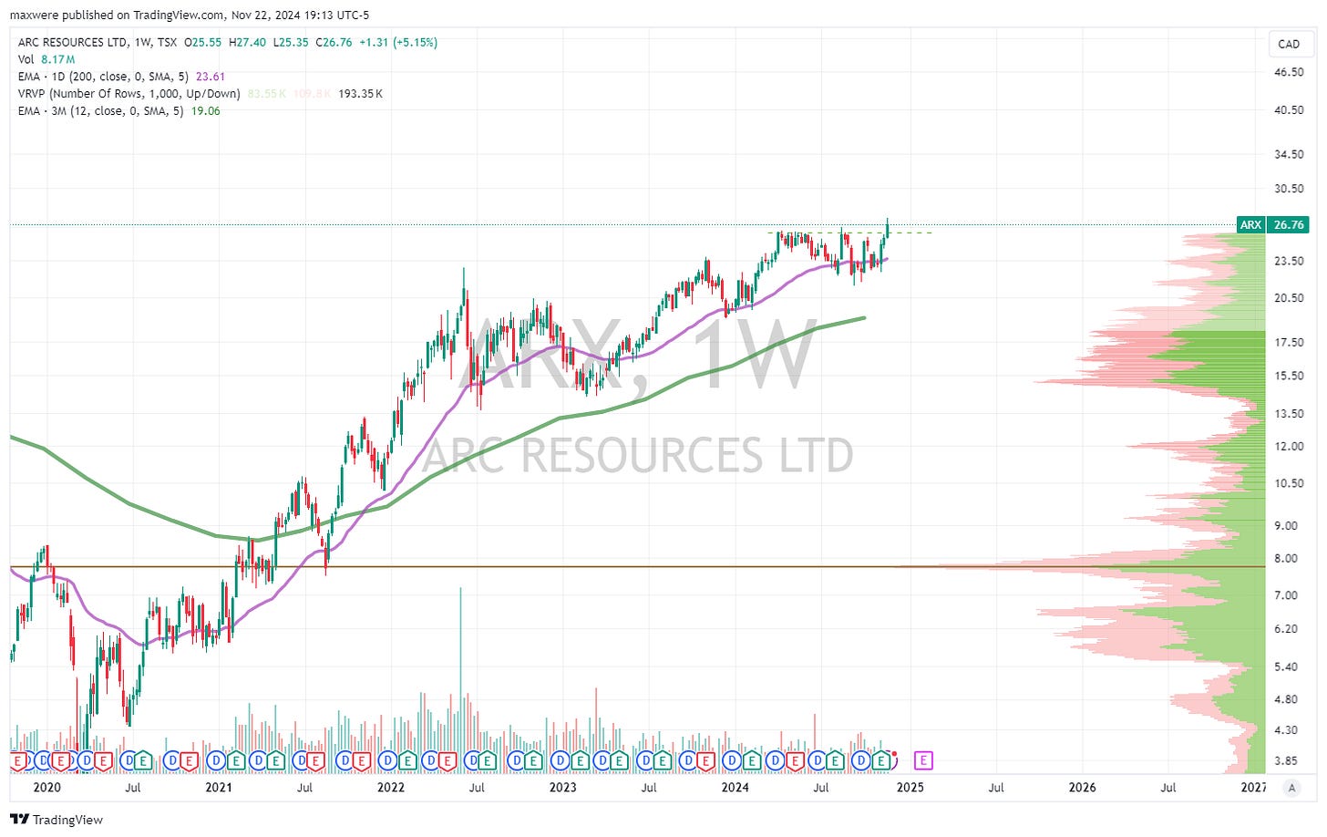Click the 19.06 EMA value in legend
Image resolution: width=1327 pixels, height=837 pixels.
[205, 111]
